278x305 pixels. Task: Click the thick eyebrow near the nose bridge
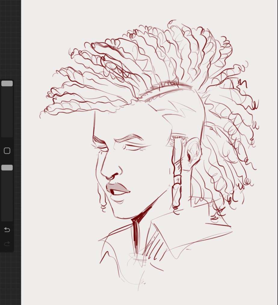click(x=99, y=140)
